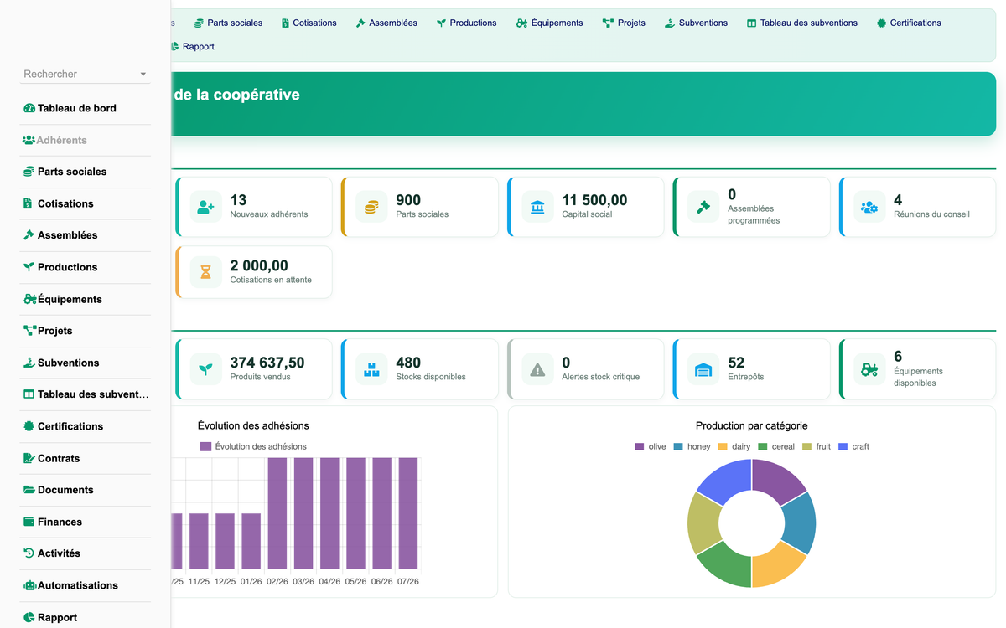Open the 13 Nouveaux adhérents card
The image size is (1006, 628).
coord(254,207)
